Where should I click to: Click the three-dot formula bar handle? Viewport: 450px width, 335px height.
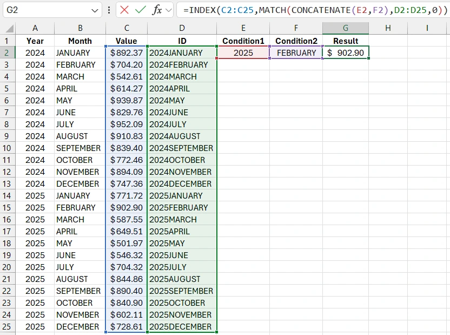110,10
